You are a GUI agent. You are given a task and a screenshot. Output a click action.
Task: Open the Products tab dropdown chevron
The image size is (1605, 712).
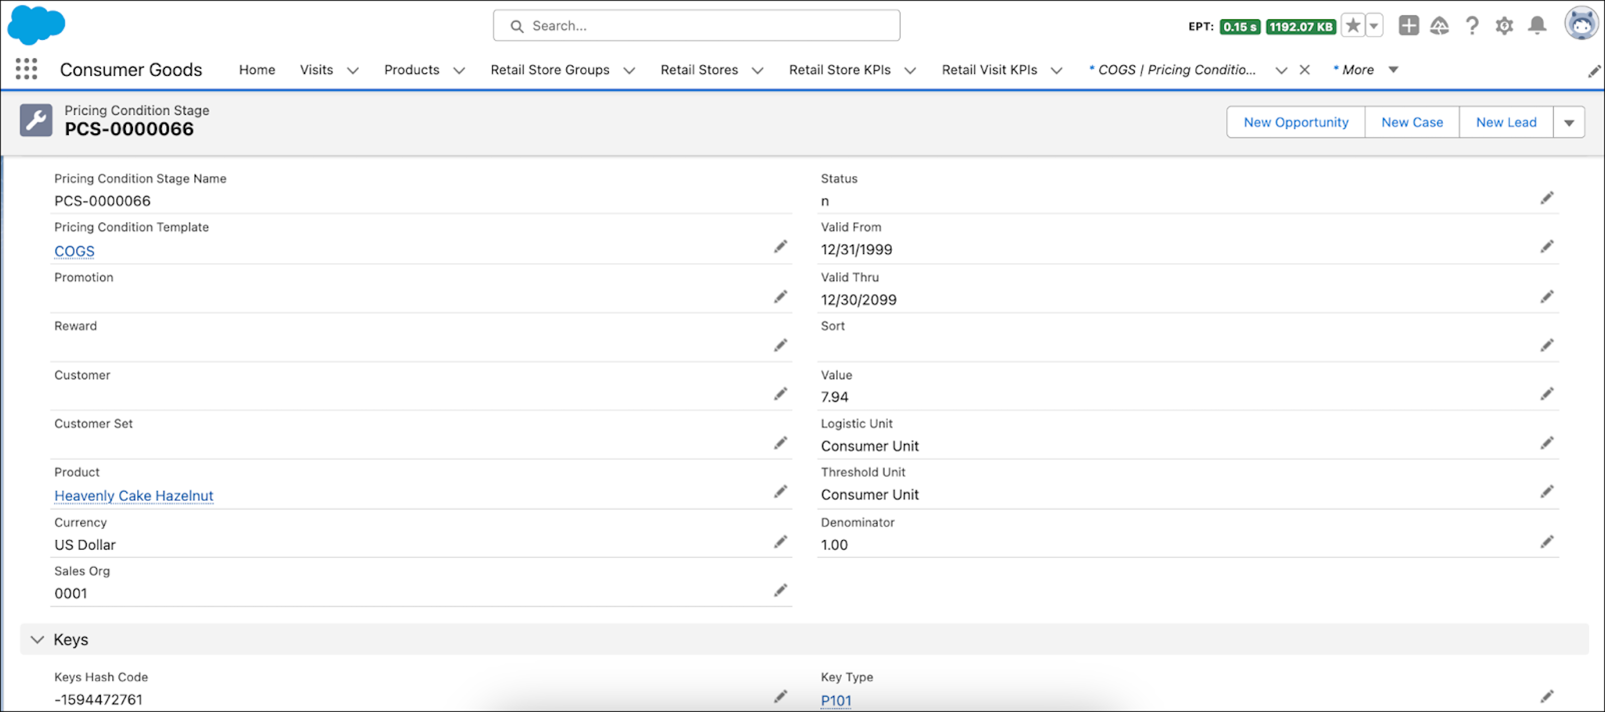click(459, 70)
